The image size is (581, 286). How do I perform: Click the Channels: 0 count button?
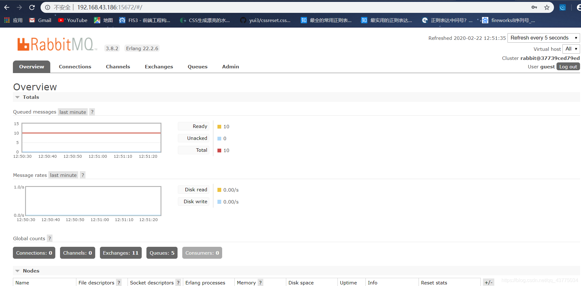tap(77, 253)
